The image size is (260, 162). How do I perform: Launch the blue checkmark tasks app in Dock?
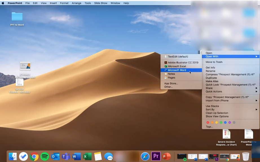click(23, 156)
